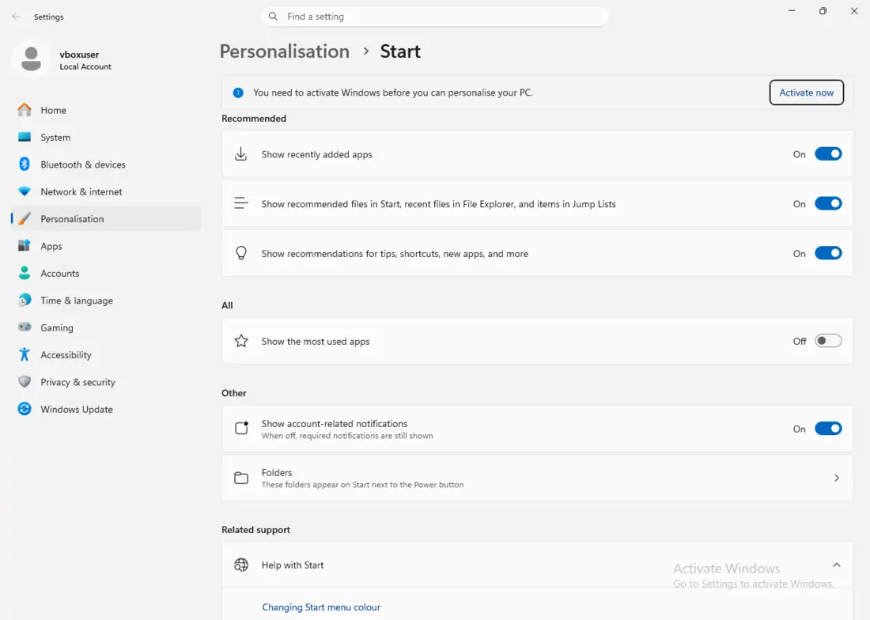Turn off Show recently added apps toggle

point(828,154)
